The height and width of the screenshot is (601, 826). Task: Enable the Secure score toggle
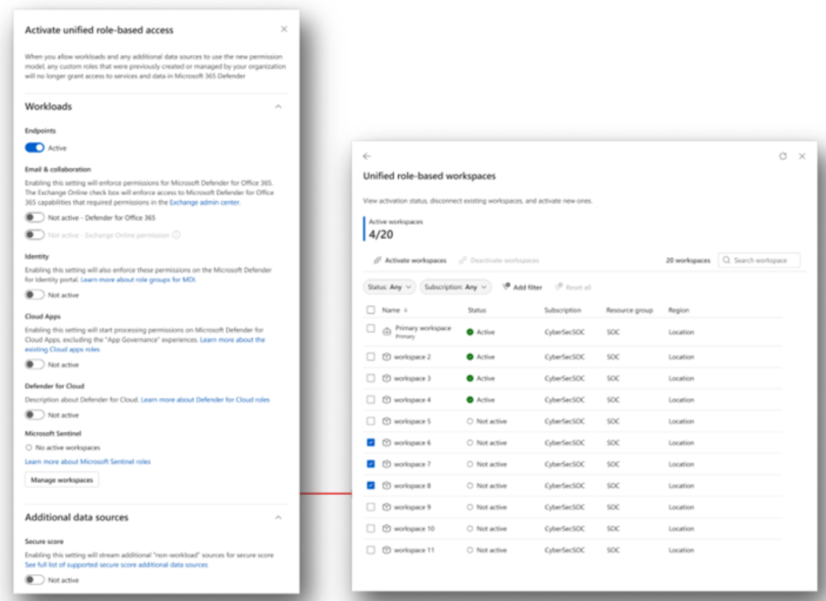point(35,580)
